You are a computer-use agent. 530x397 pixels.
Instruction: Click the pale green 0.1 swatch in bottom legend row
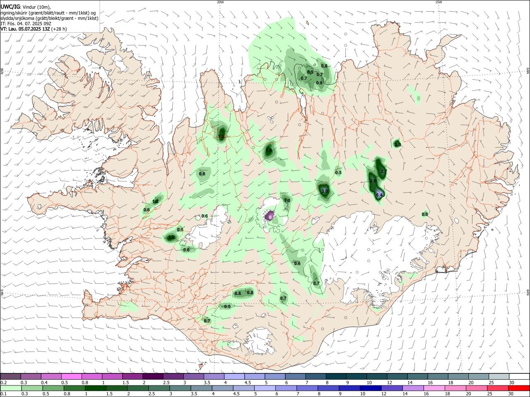10,388
